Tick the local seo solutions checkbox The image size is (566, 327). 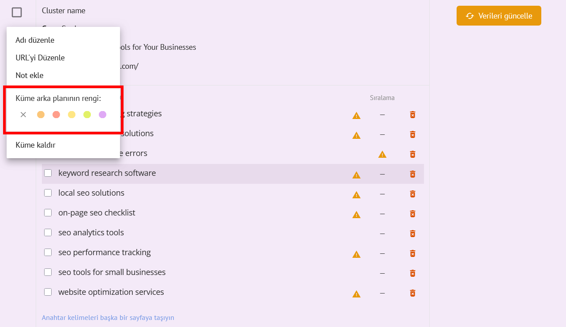(48, 193)
